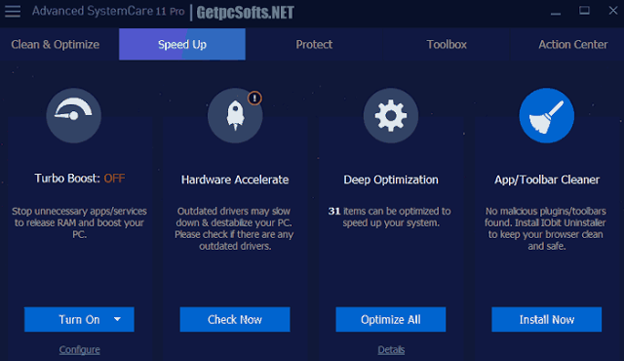Maximize the Advanced SystemCare window
The image size is (624, 361).
584,11
